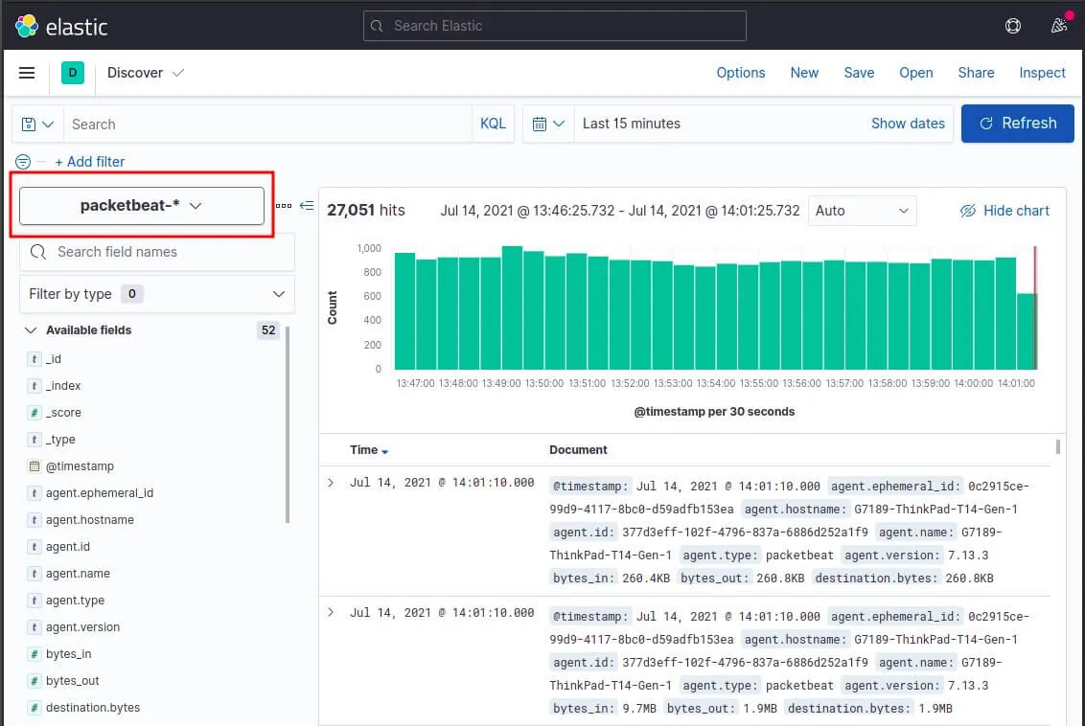Click the Time column sort arrow
This screenshot has height=726, width=1085.
(384, 451)
